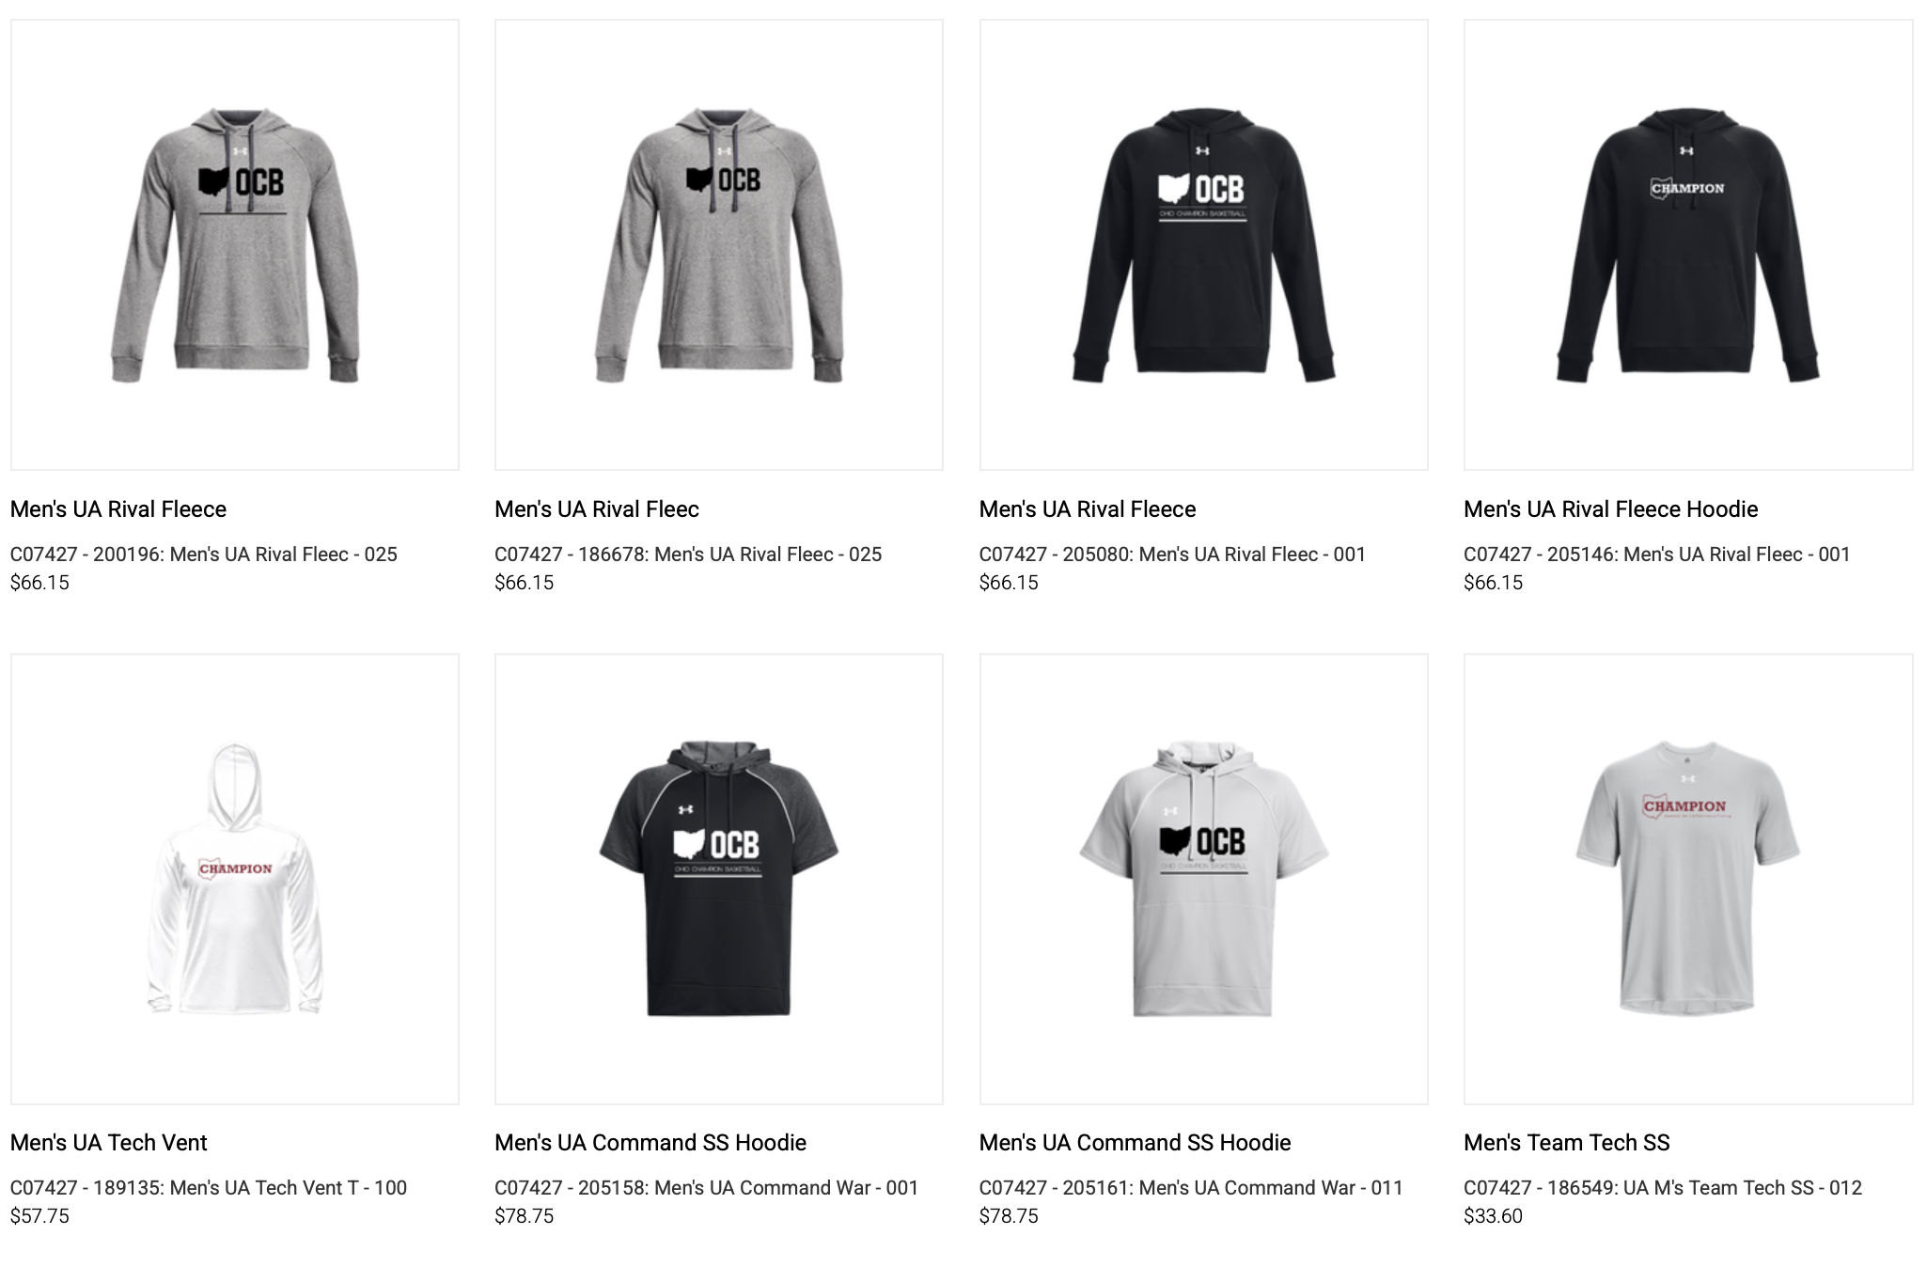Click the Men's UA Tech Vent title
The height and width of the screenshot is (1282, 1927).
coord(109,1143)
